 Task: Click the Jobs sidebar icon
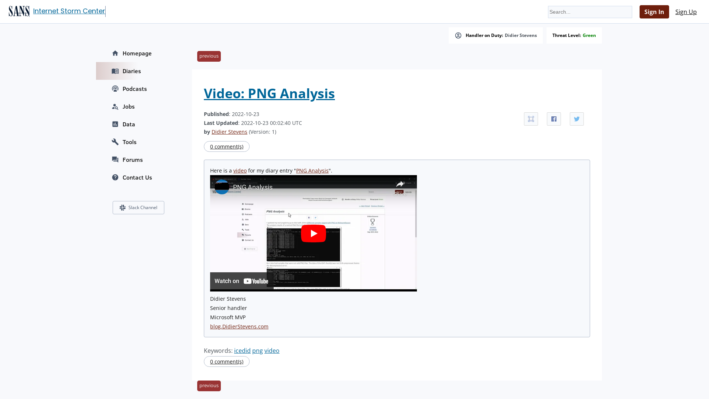pyautogui.click(x=115, y=106)
